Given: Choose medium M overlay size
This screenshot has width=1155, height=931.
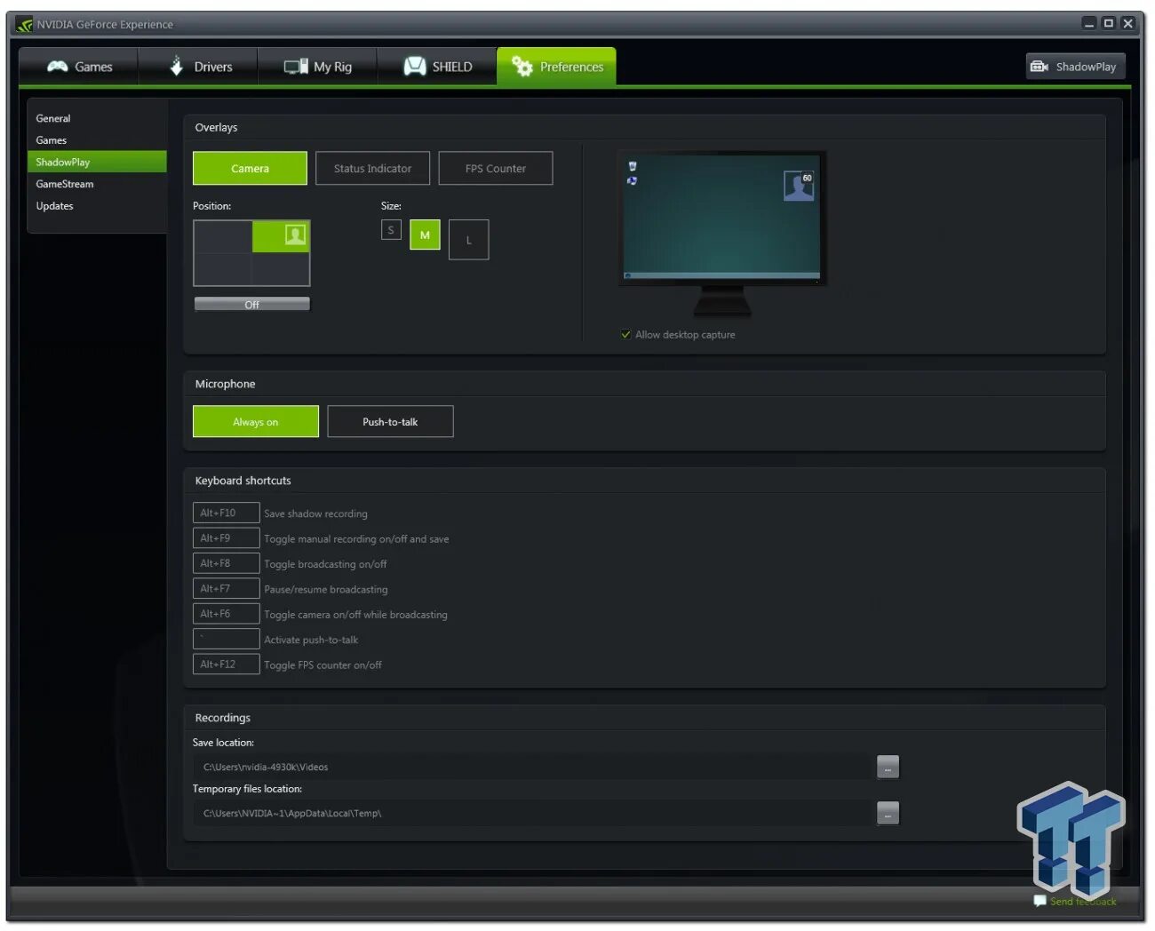Looking at the screenshot, I should 425,235.
